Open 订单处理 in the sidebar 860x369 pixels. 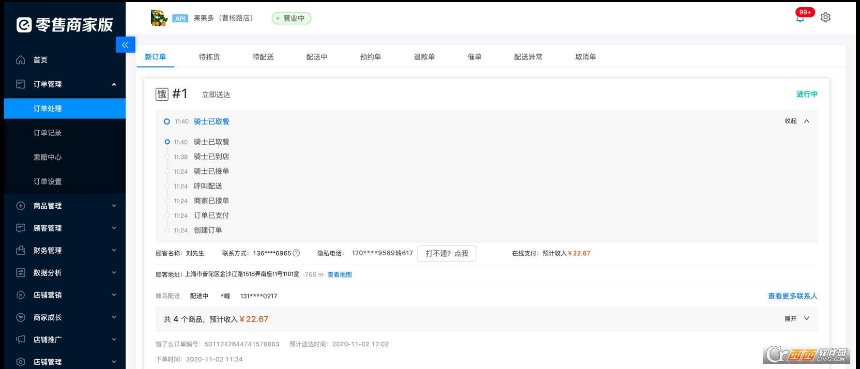(64, 108)
